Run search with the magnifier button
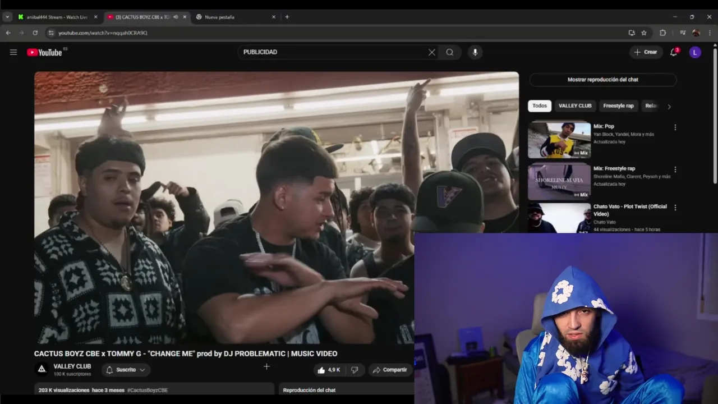718x404 pixels. (450, 52)
